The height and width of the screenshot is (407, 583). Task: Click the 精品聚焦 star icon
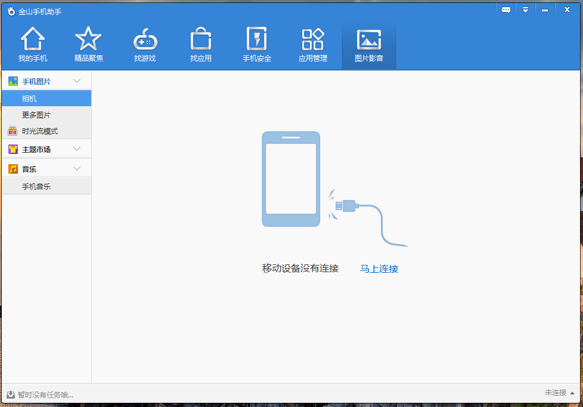[x=88, y=39]
